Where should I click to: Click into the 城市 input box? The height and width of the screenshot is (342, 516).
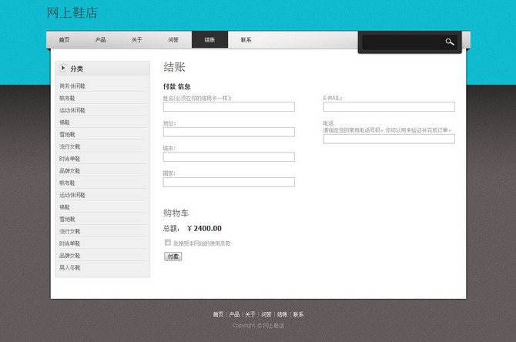point(229,157)
